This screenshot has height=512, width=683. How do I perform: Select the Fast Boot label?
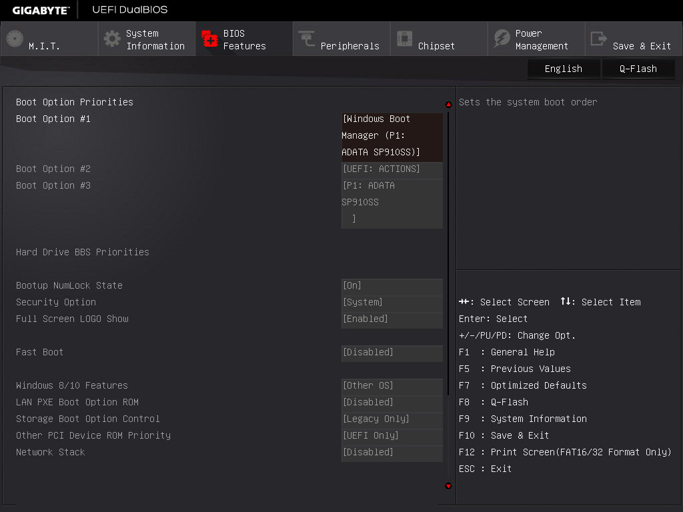click(x=39, y=352)
